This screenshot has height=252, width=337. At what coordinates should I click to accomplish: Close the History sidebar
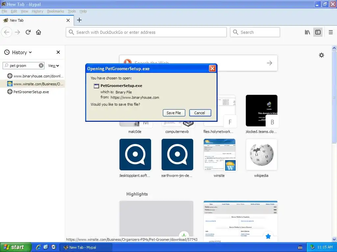click(x=58, y=52)
